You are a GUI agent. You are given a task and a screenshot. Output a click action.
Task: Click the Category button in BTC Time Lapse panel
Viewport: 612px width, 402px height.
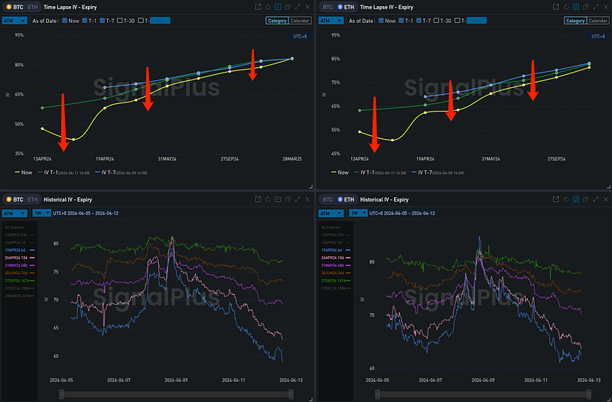(277, 21)
